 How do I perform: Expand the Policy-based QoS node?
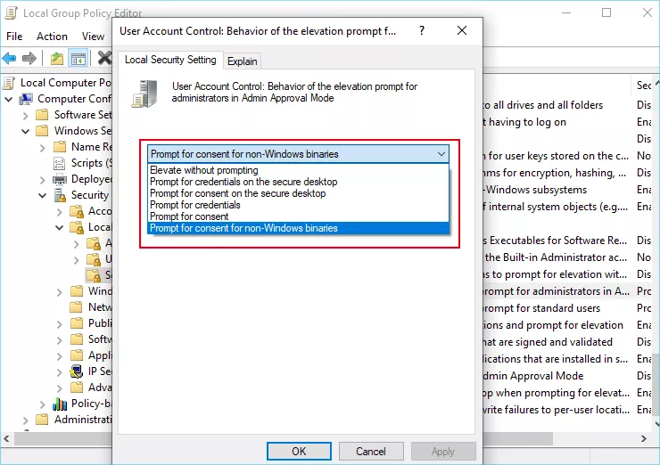click(x=43, y=404)
